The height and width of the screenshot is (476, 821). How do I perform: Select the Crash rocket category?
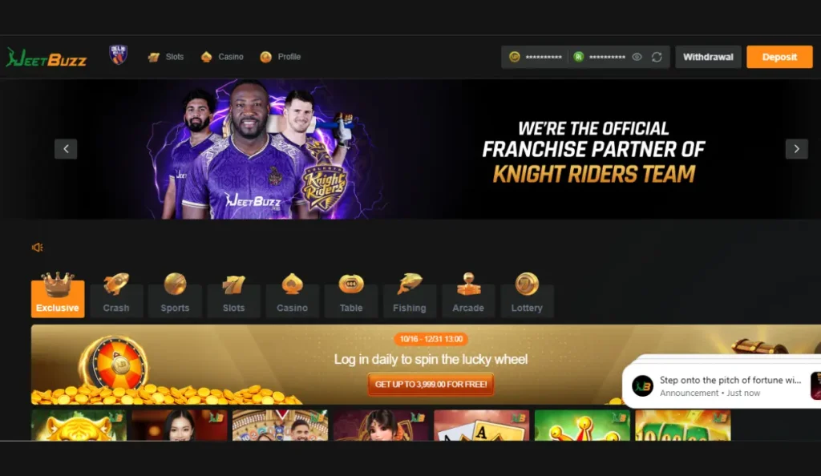click(x=116, y=294)
